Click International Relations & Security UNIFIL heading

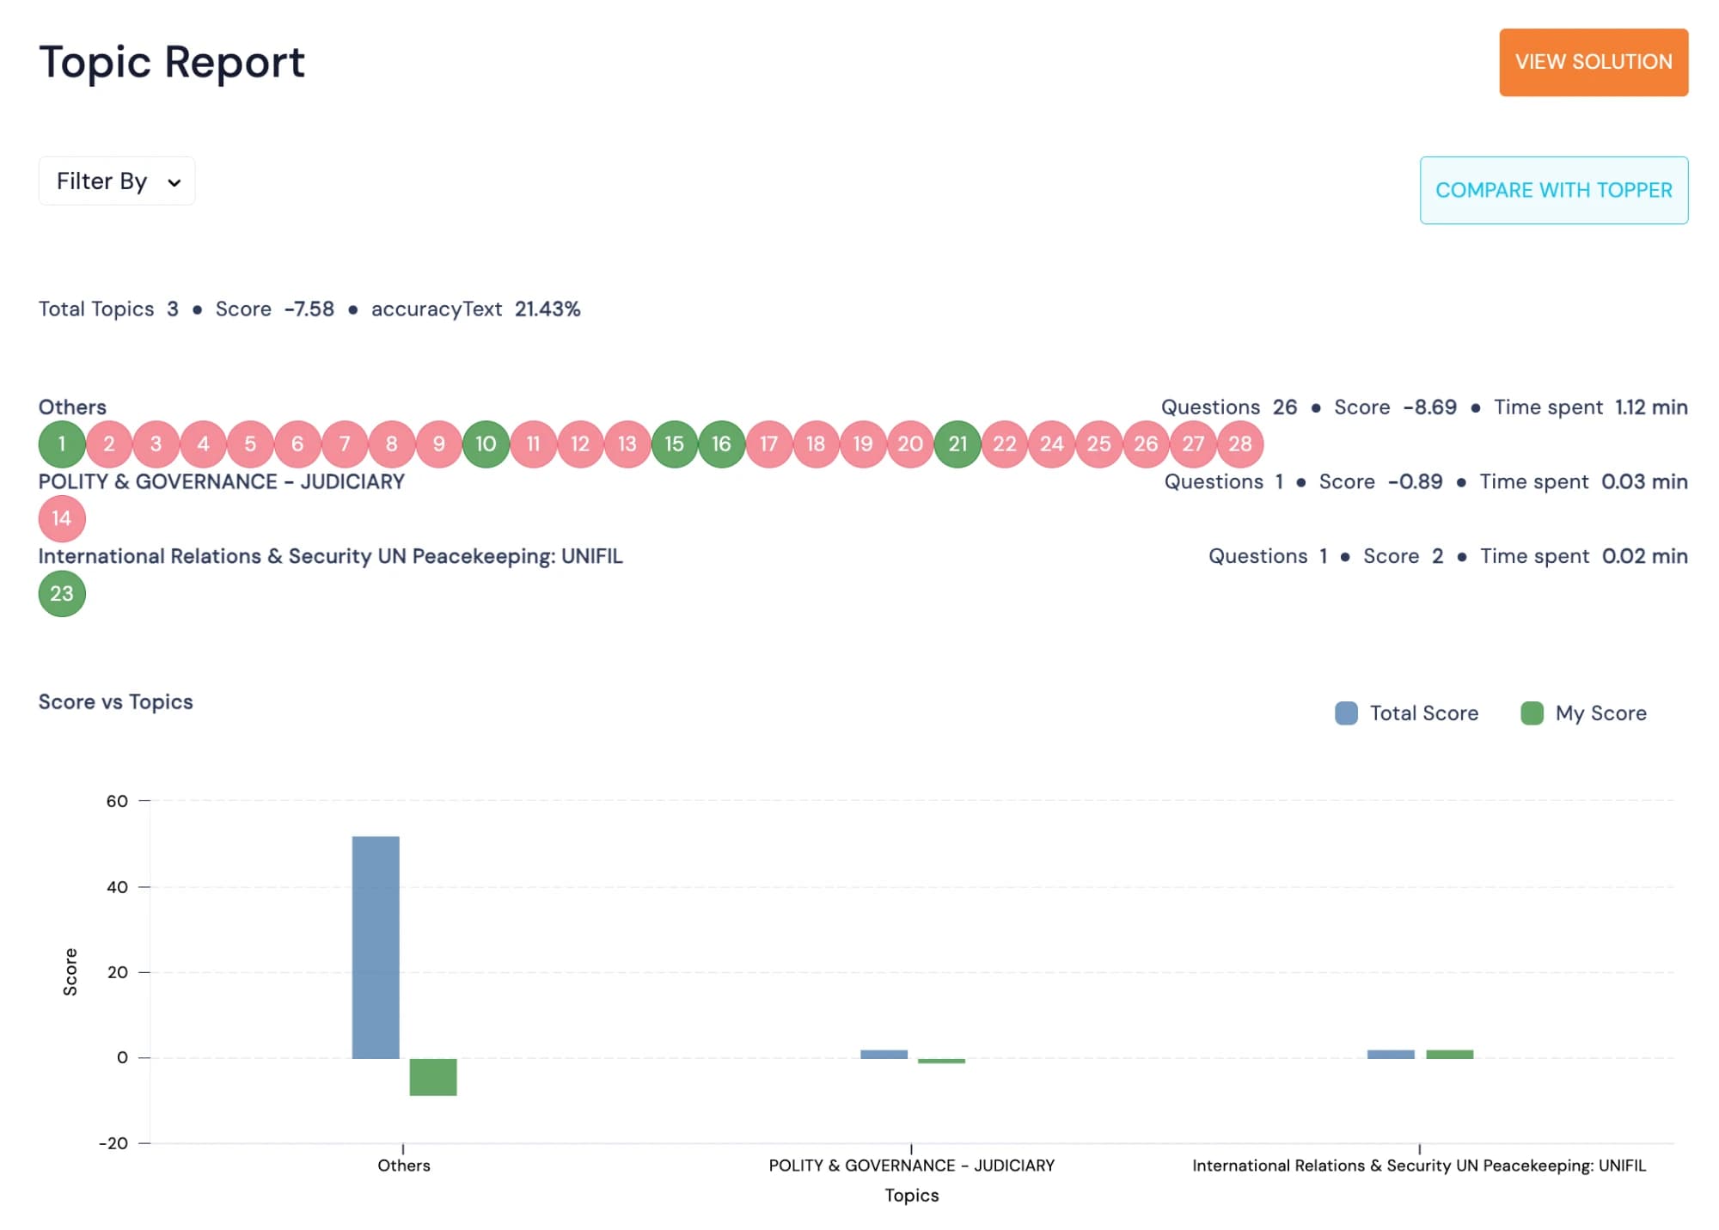330,556
